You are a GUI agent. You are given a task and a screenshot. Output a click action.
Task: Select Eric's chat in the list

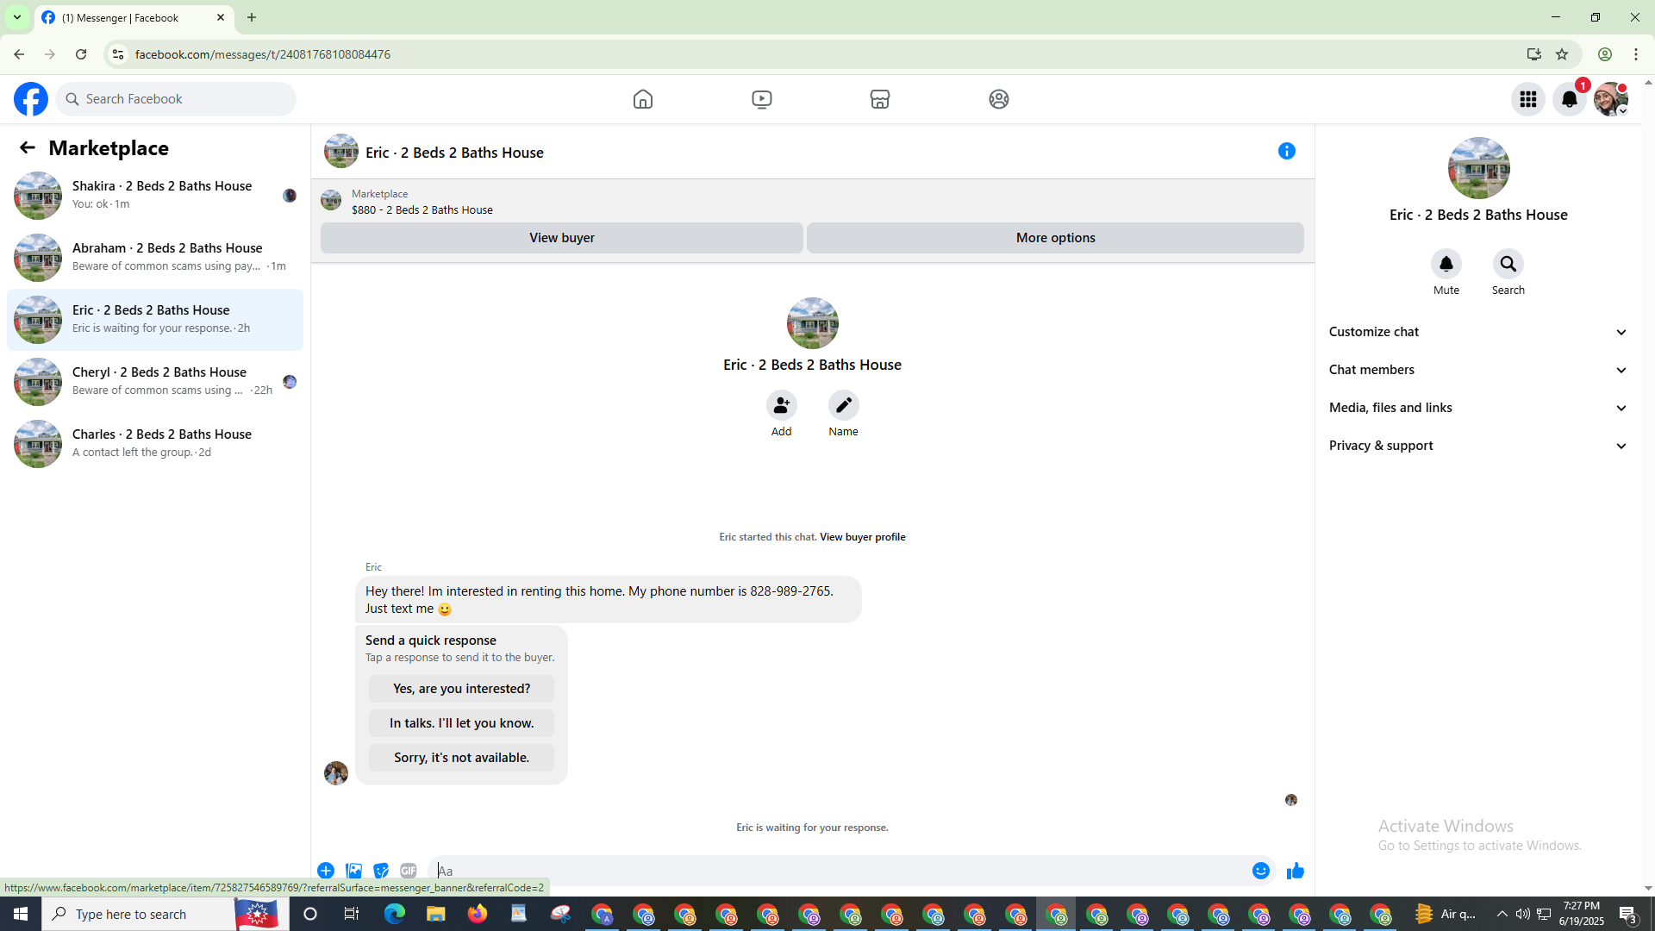[x=155, y=320]
